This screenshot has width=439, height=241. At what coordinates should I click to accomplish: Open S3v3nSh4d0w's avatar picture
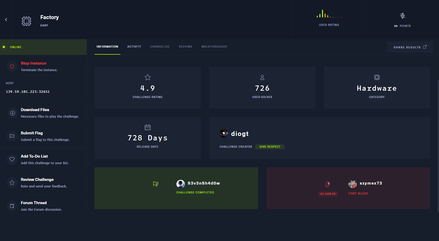[181, 184]
